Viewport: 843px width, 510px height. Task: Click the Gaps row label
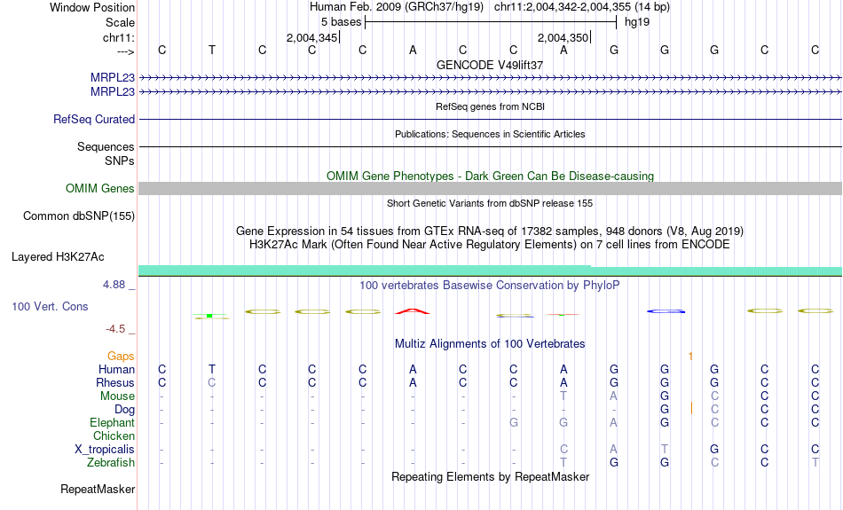121,357
